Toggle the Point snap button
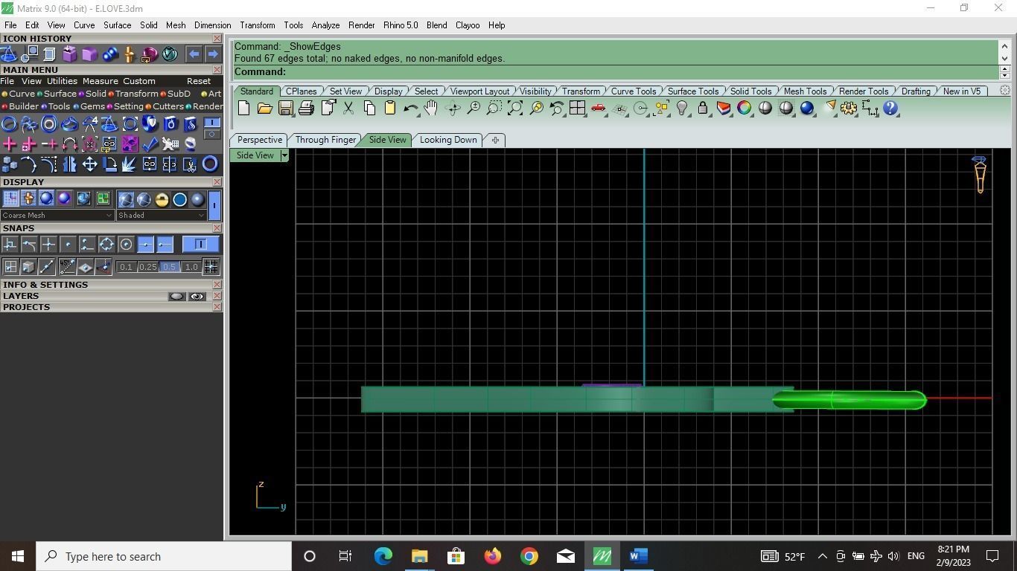 (x=68, y=245)
